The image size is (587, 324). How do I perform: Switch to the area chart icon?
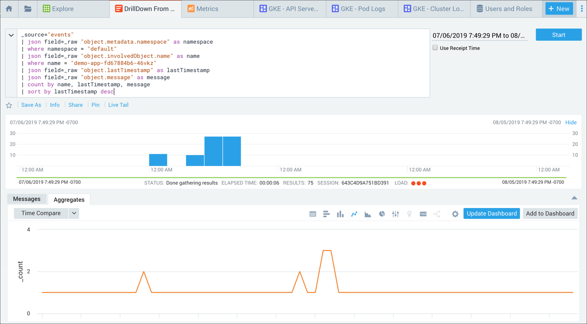(368, 214)
